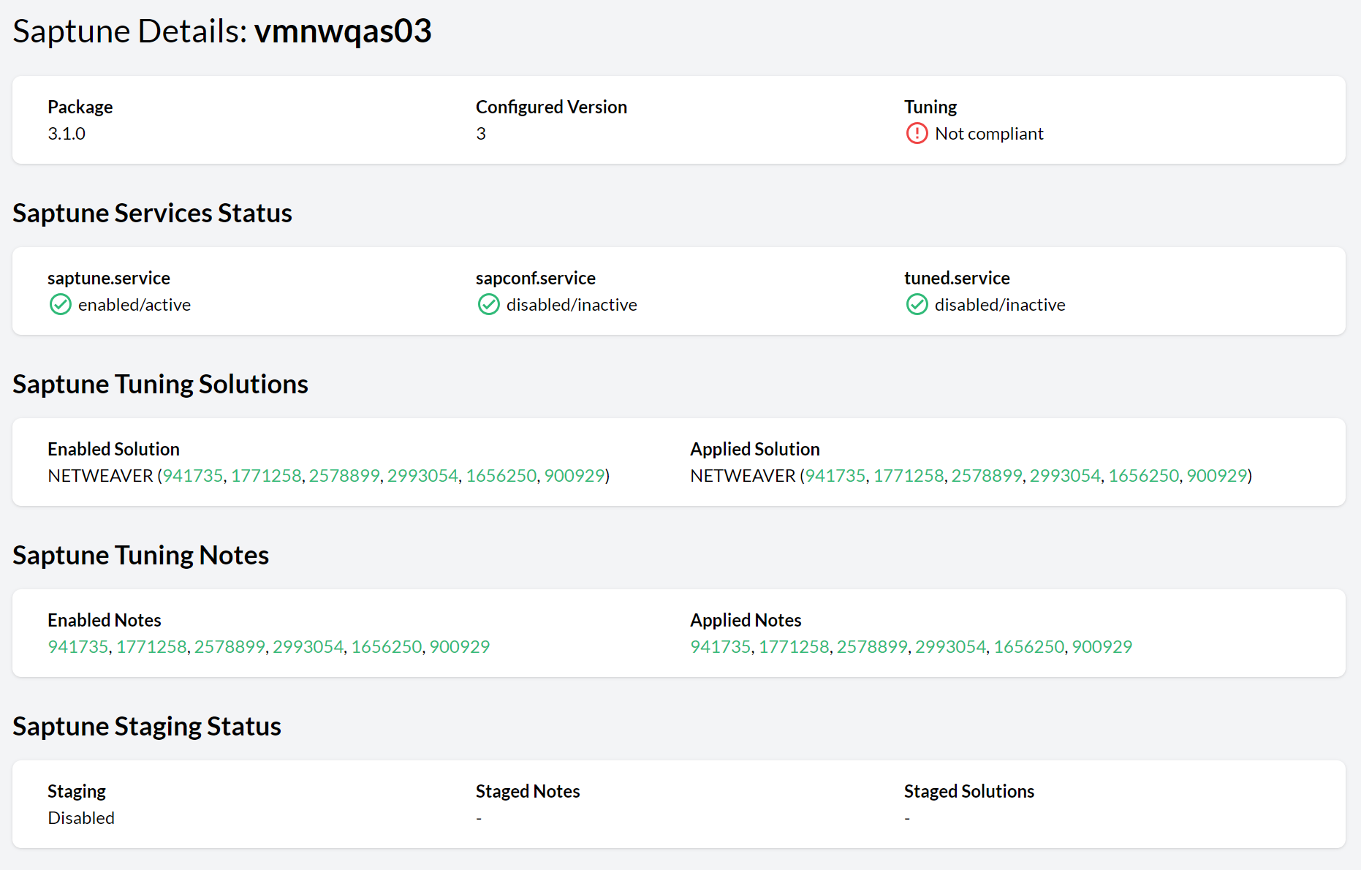The width and height of the screenshot is (1361, 870).
Task: Open note 1656250 under Enabled Notes
Action: pos(387,646)
